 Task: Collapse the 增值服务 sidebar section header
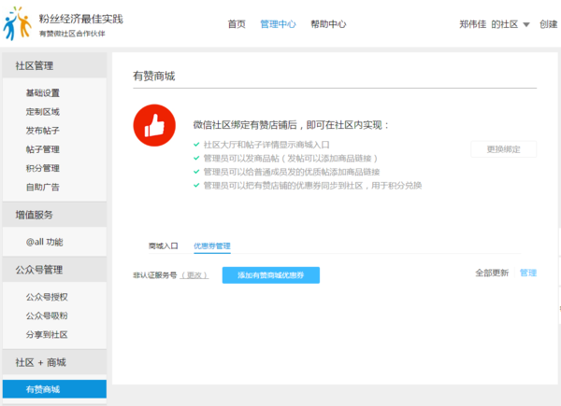(x=54, y=215)
